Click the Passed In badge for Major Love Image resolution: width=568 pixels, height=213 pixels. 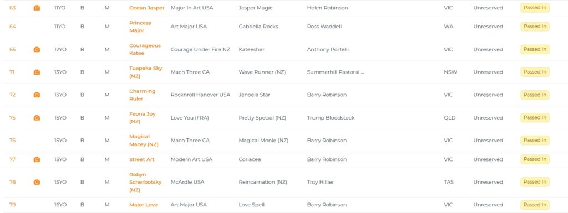click(x=535, y=205)
